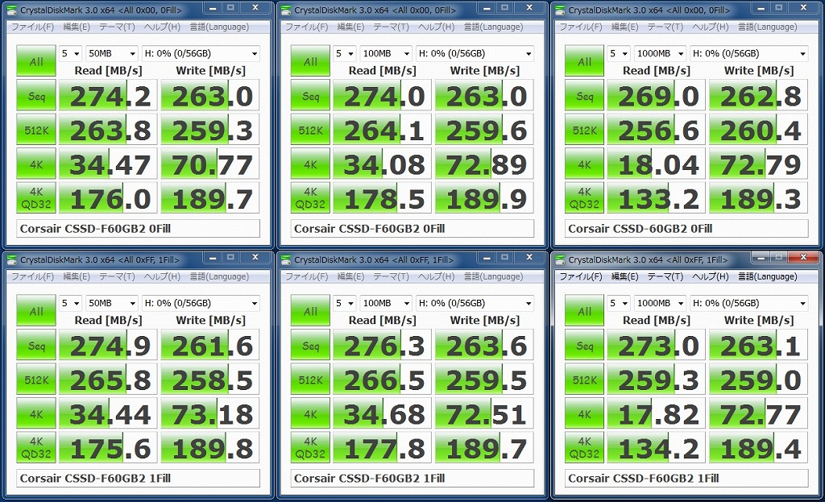Viewport: 825px width, 502px height.
Task: Select the 260.4 512K write value
Action: coord(758,130)
